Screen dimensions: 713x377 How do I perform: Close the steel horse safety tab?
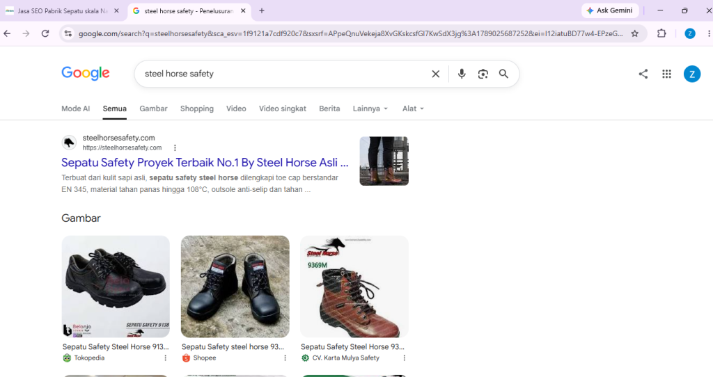pos(243,10)
